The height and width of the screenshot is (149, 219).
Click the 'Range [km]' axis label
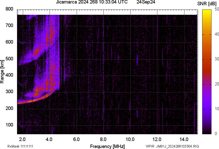pyautogui.click(x=2, y=72)
